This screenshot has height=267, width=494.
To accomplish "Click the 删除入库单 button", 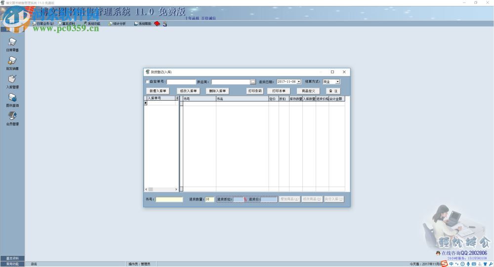I will coord(217,91).
